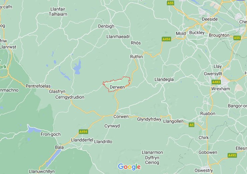
Task: Click the A483 road shield above Wrexham
Action: 216,82
